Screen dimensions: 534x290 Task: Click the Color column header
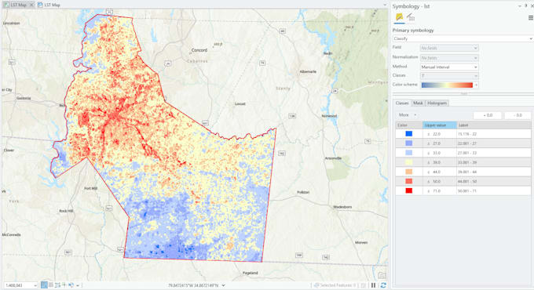tap(409, 125)
